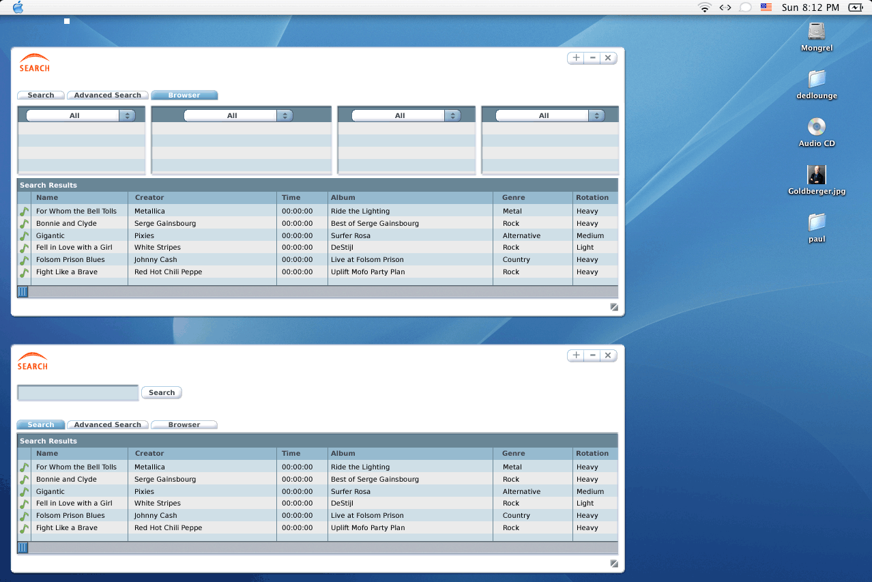
Task: Open first All dropdown in browser pane
Action: coord(81,116)
